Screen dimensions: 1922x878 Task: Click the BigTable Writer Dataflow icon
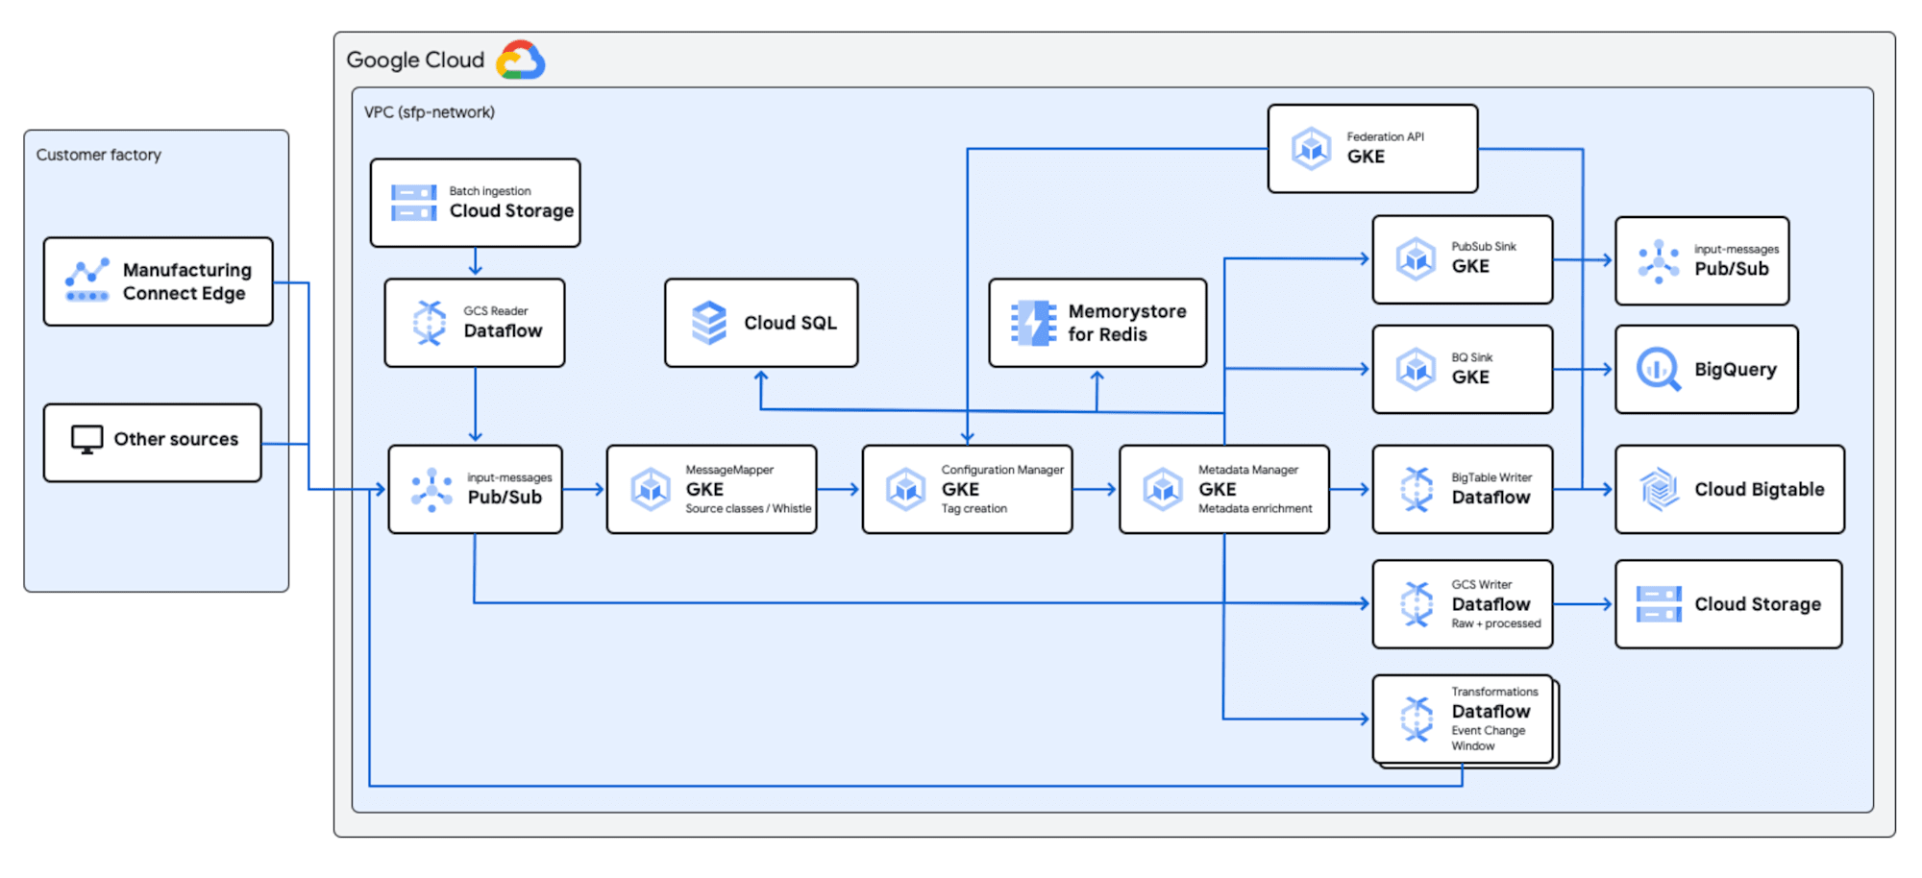click(1417, 489)
